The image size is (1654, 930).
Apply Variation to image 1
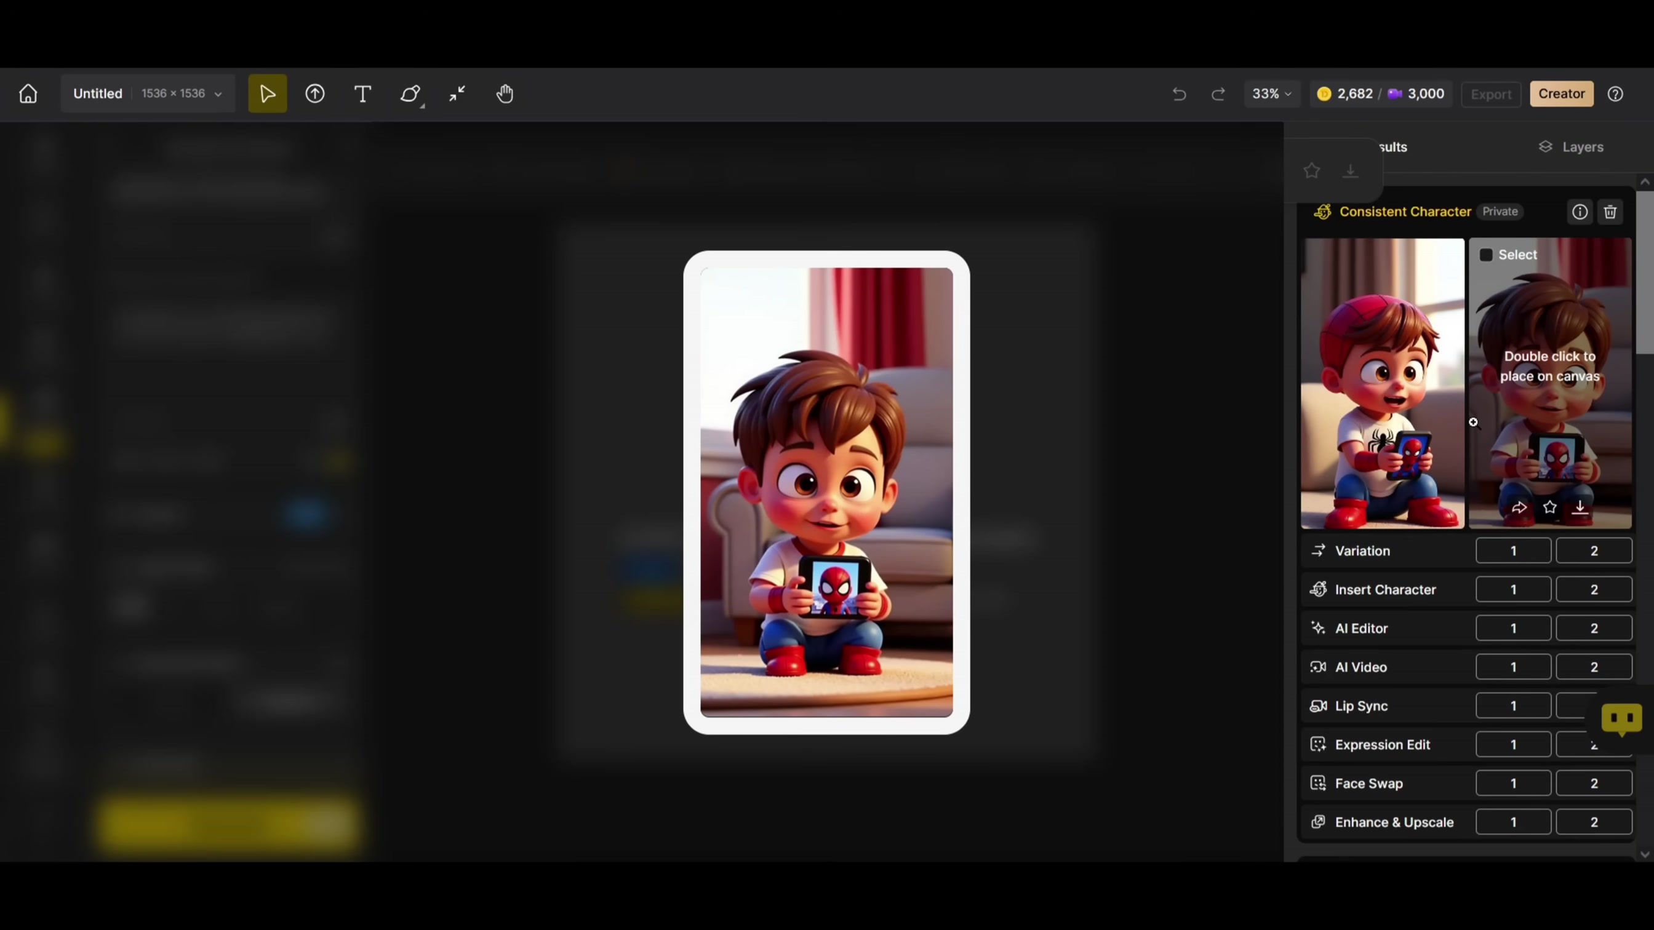[x=1513, y=550]
